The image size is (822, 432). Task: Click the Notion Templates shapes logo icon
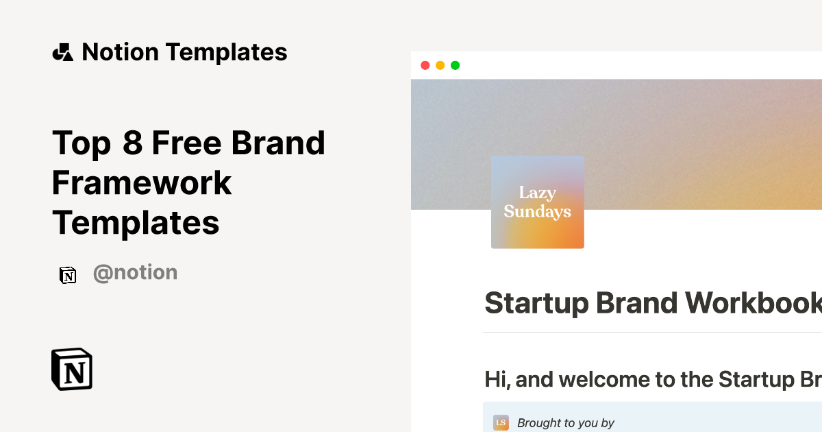[62, 51]
